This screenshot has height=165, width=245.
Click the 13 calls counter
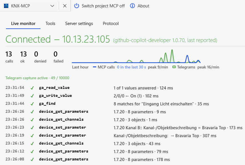click(x=9, y=57)
